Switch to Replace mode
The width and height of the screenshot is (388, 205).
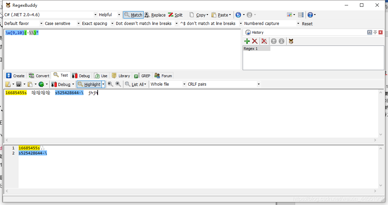tap(155, 15)
